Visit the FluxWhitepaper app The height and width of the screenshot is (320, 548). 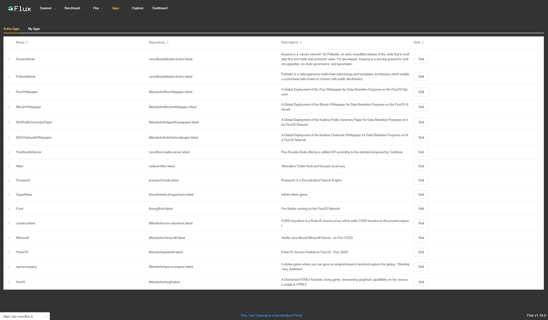click(x=421, y=92)
